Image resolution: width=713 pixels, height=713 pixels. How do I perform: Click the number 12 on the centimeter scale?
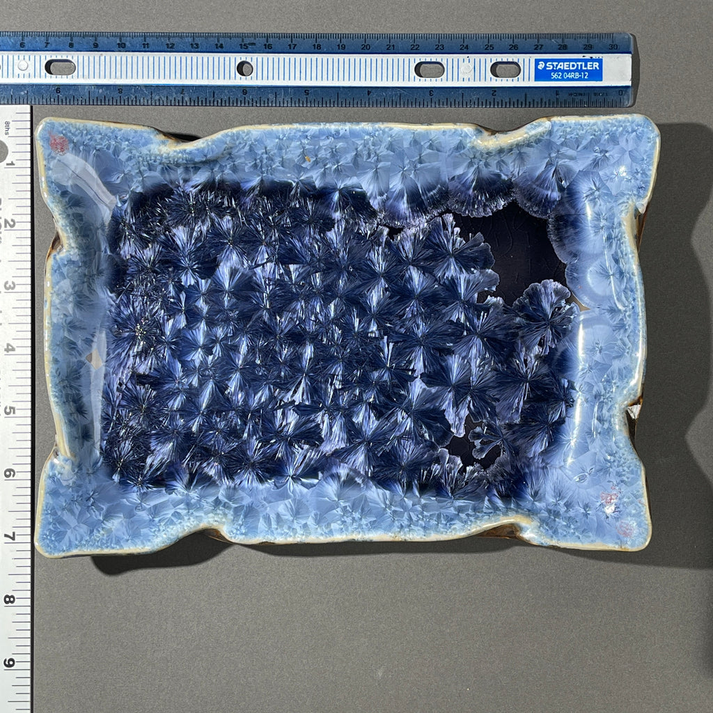pos(170,46)
